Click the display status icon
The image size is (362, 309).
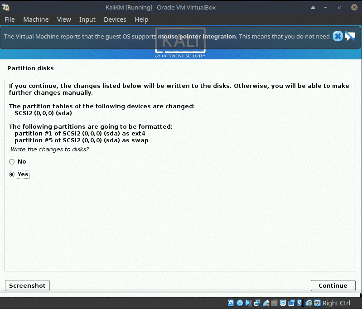click(x=283, y=303)
